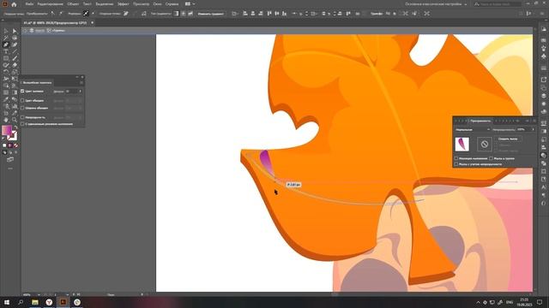Choose freeform gradient type icon
This screenshot has height=308, width=549.
pyautogui.click(x=190, y=14)
